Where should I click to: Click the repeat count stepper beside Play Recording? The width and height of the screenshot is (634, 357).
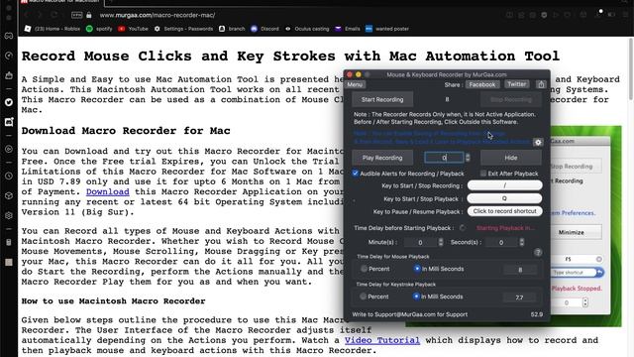tap(468, 158)
